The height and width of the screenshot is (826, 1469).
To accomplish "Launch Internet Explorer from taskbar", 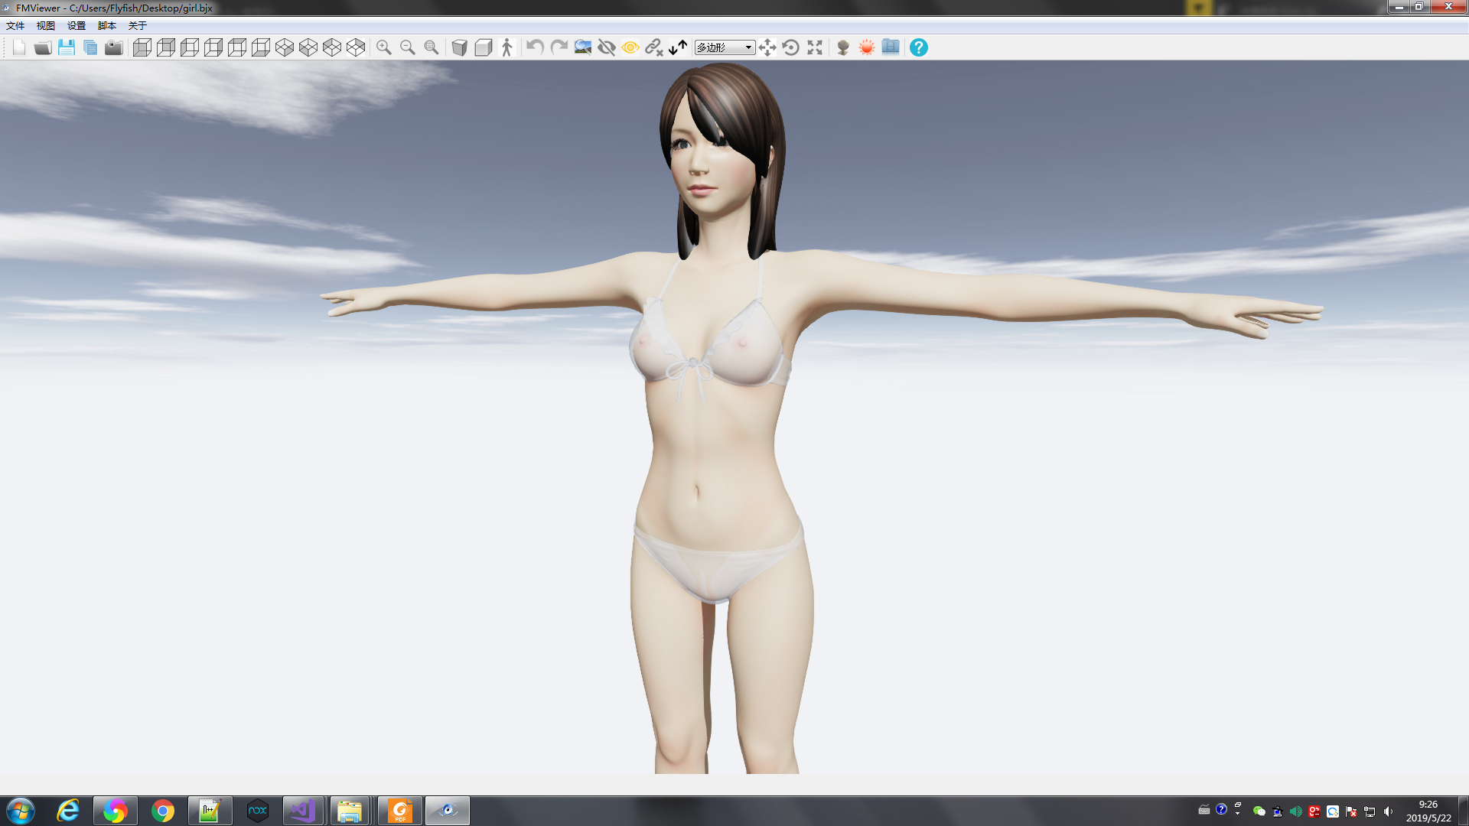I will (x=68, y=811).
